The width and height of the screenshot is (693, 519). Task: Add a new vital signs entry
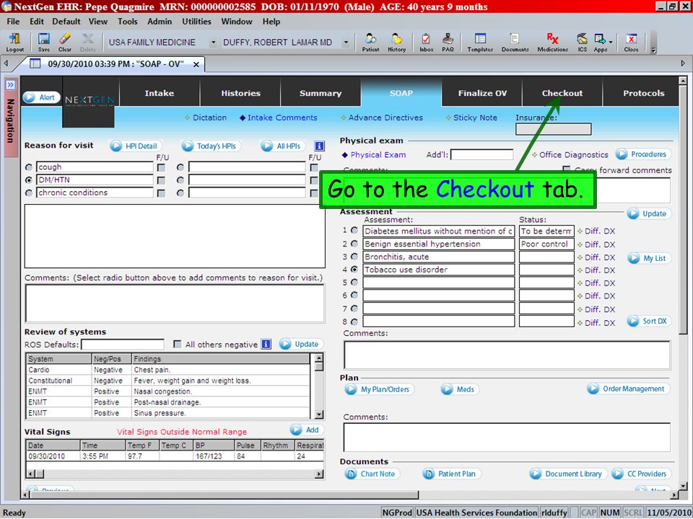[x=307, y=430]
